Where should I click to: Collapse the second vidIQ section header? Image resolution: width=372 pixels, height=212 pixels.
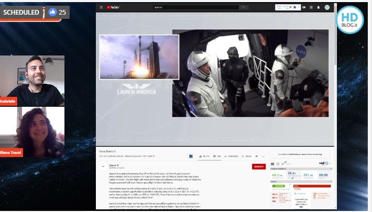[301, 182]
